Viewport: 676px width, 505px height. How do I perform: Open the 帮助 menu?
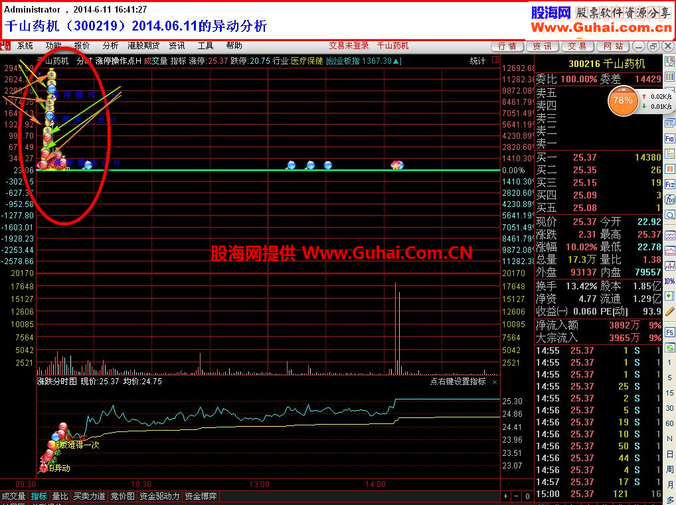[234, 46]
